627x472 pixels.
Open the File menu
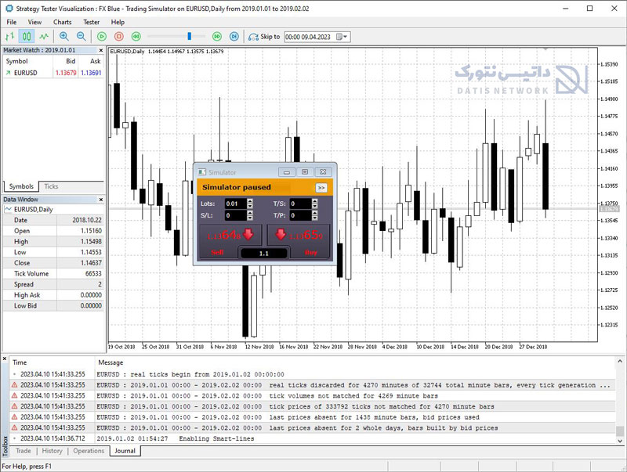[12, 22]
